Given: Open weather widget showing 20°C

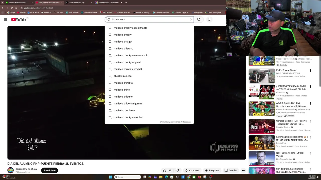Looking at the screenshot, I should pos(9,177).
